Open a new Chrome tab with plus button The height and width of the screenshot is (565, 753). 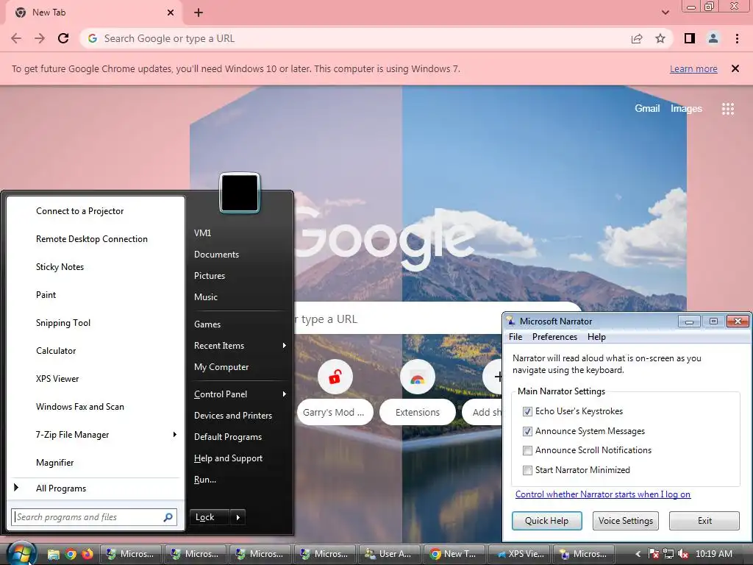point(199,13)
